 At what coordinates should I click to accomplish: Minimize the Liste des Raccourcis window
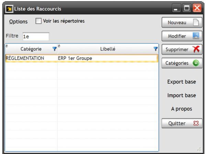click(x=176, y=8)
